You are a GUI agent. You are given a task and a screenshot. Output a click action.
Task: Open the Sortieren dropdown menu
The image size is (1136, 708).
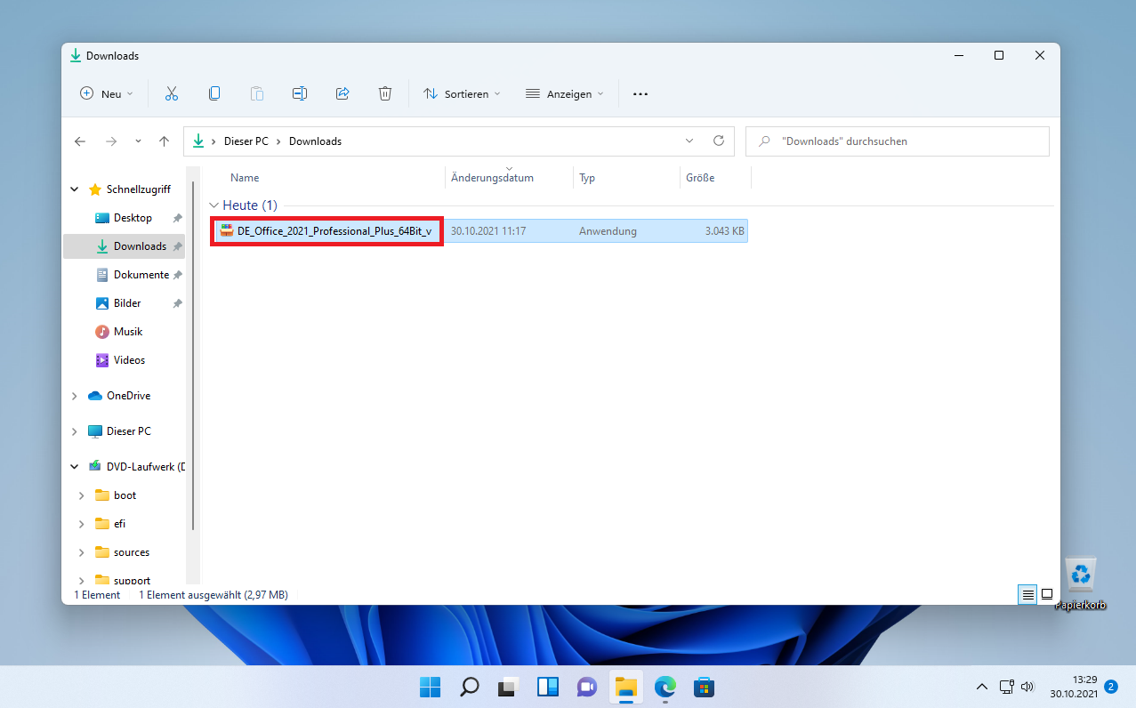coord(462,93)
